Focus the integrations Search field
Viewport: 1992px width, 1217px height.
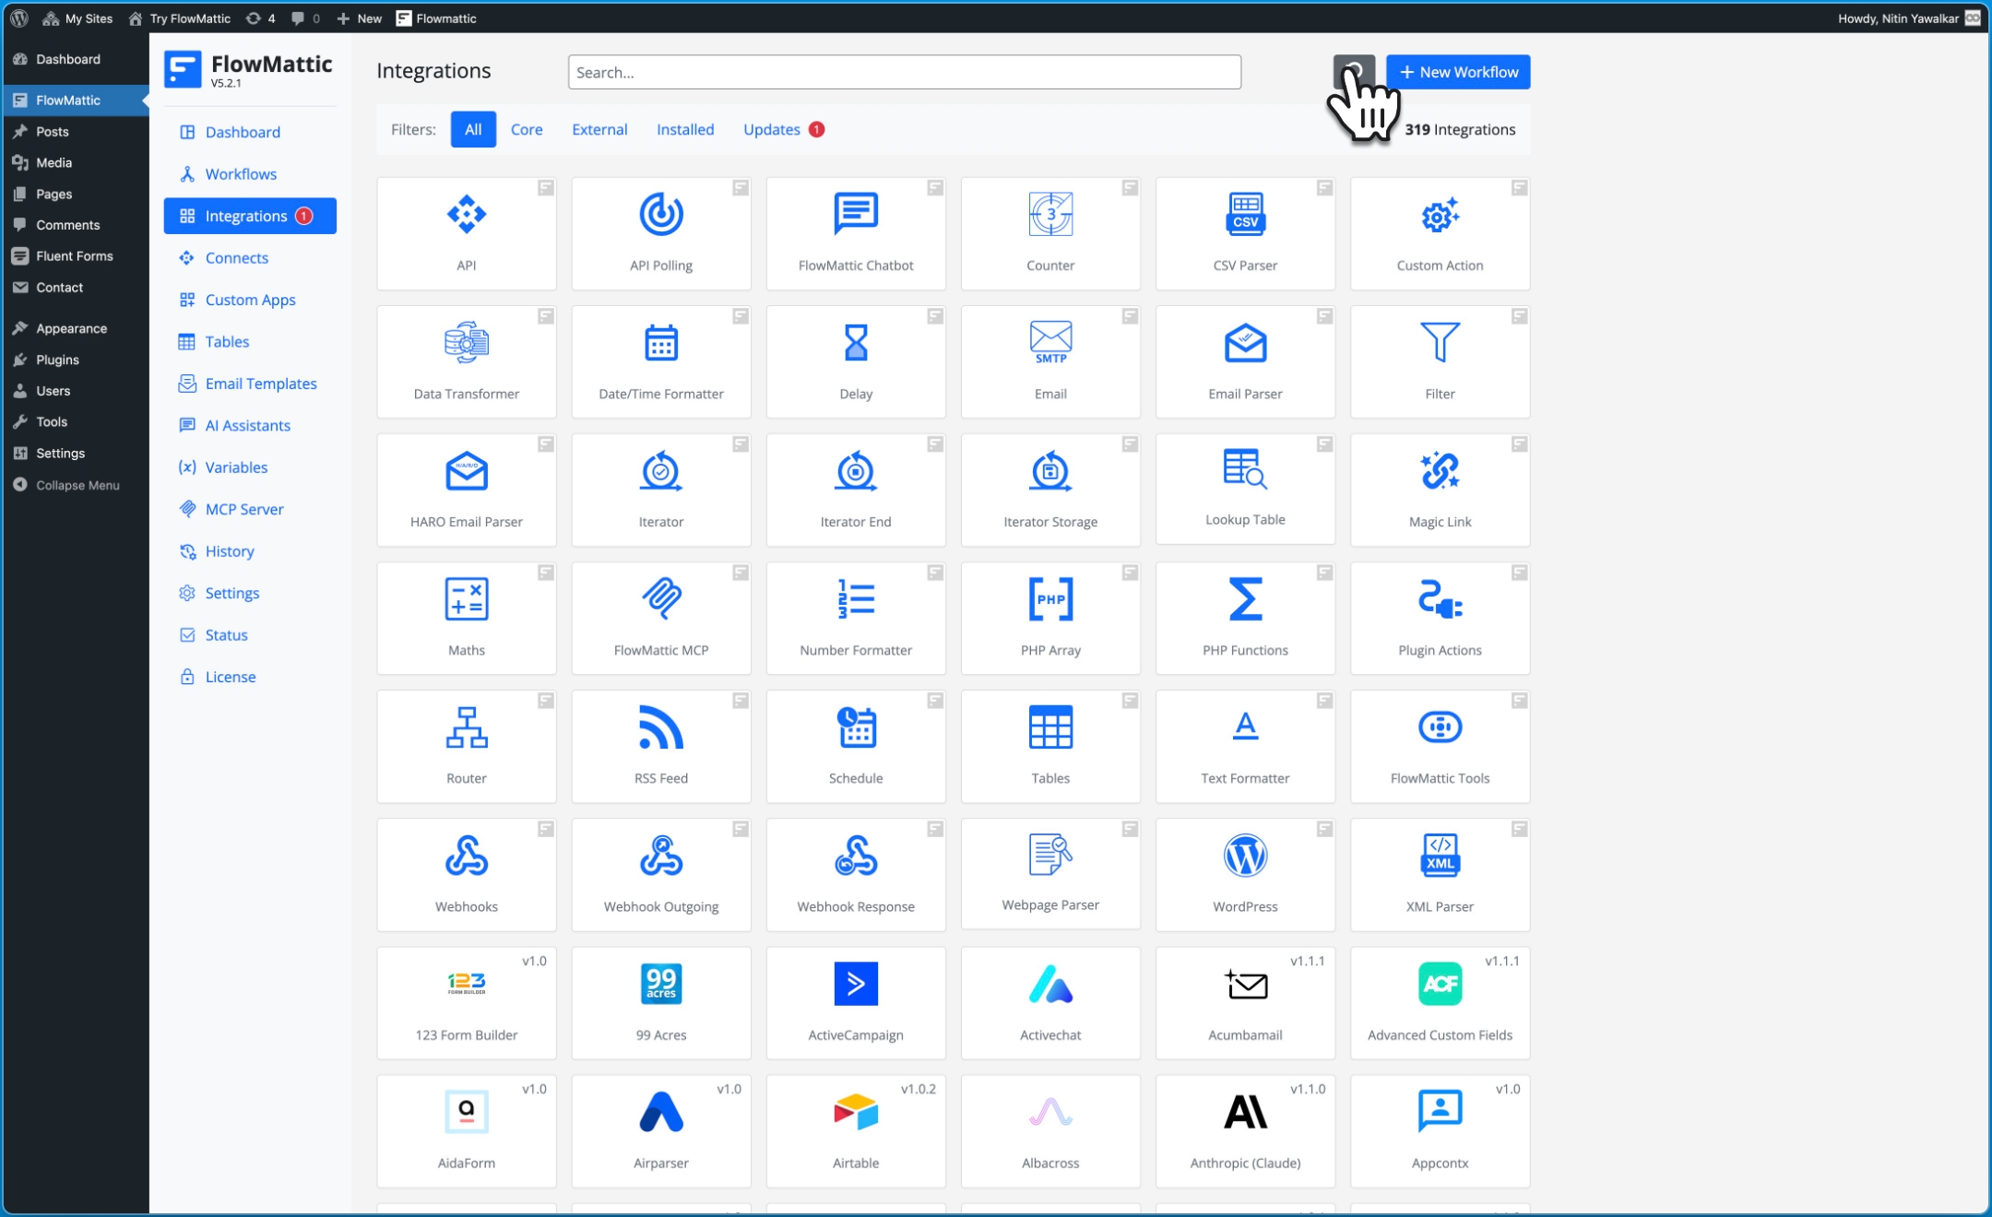pos(905,72)
